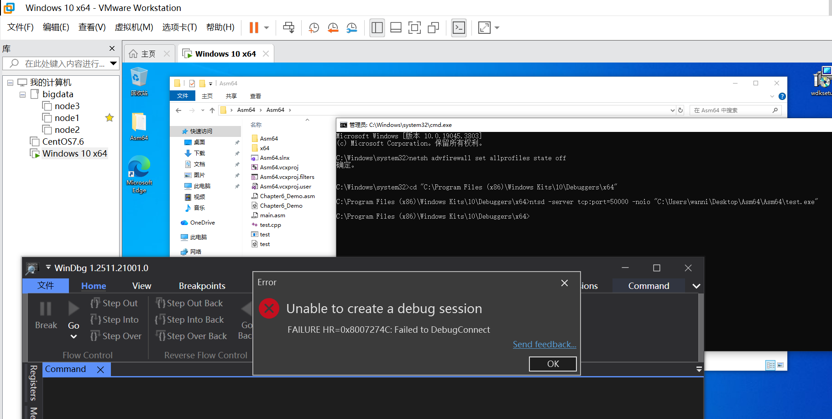832x419 pixels.
Task: Open the 文件 tab in File Explorer
Action: click(183, 96)
